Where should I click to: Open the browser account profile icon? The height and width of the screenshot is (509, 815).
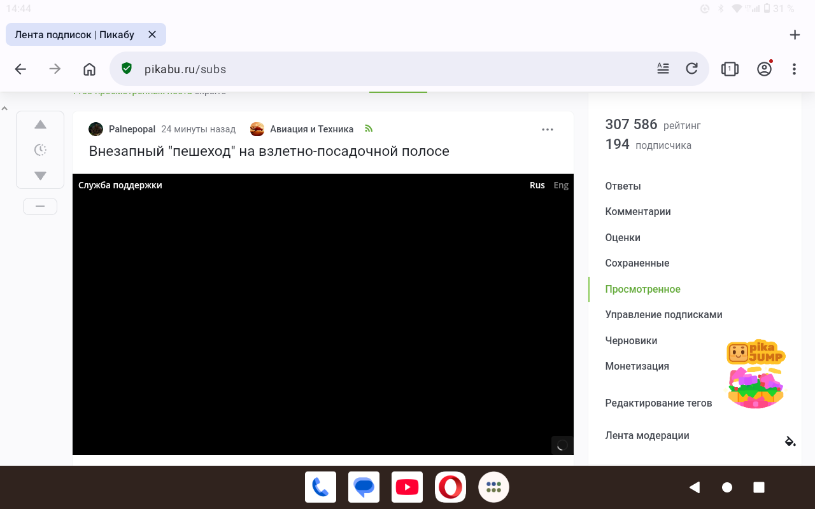[x=764, y=69]
